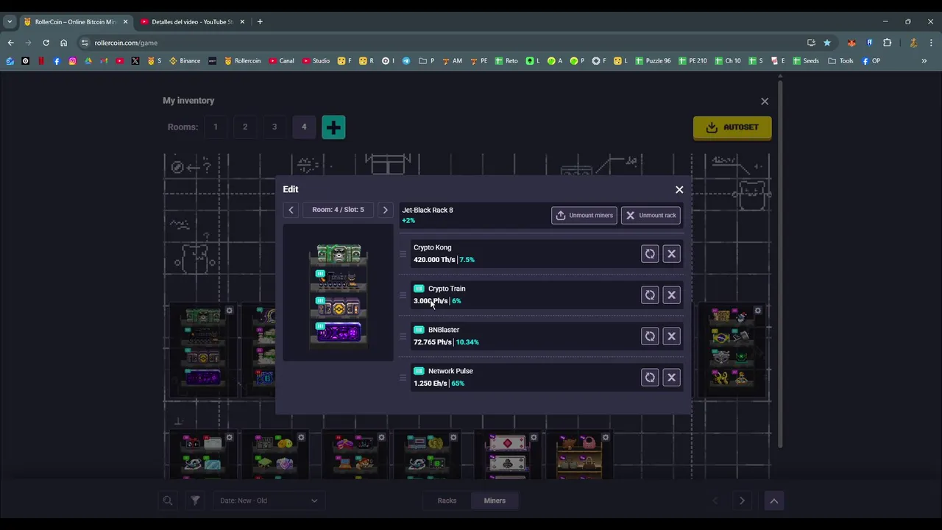The image size is (942, 530).
Task: Open inventory filter funnel icon
Action: coord(195,501)
